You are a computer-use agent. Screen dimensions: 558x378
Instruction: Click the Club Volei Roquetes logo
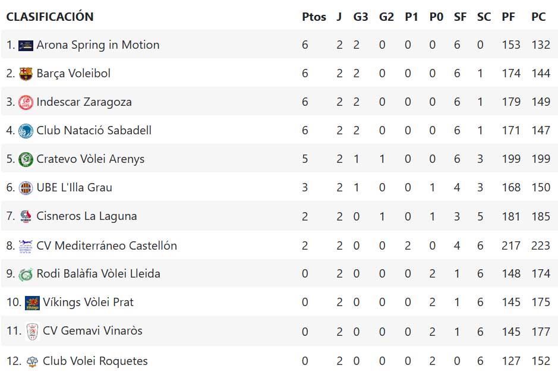32,361
